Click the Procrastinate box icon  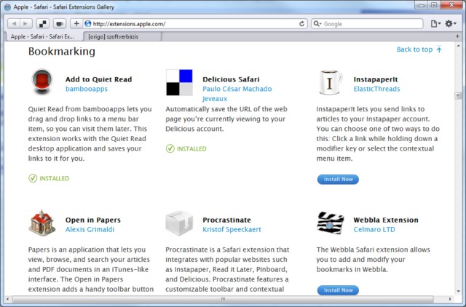coord(179,223)
